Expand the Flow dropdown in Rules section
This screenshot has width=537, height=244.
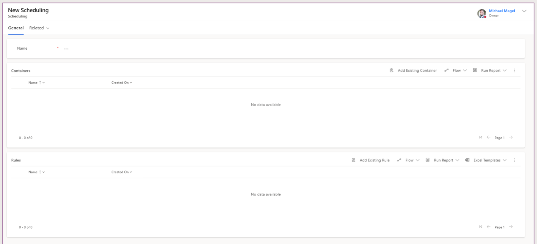pos(417,160)
